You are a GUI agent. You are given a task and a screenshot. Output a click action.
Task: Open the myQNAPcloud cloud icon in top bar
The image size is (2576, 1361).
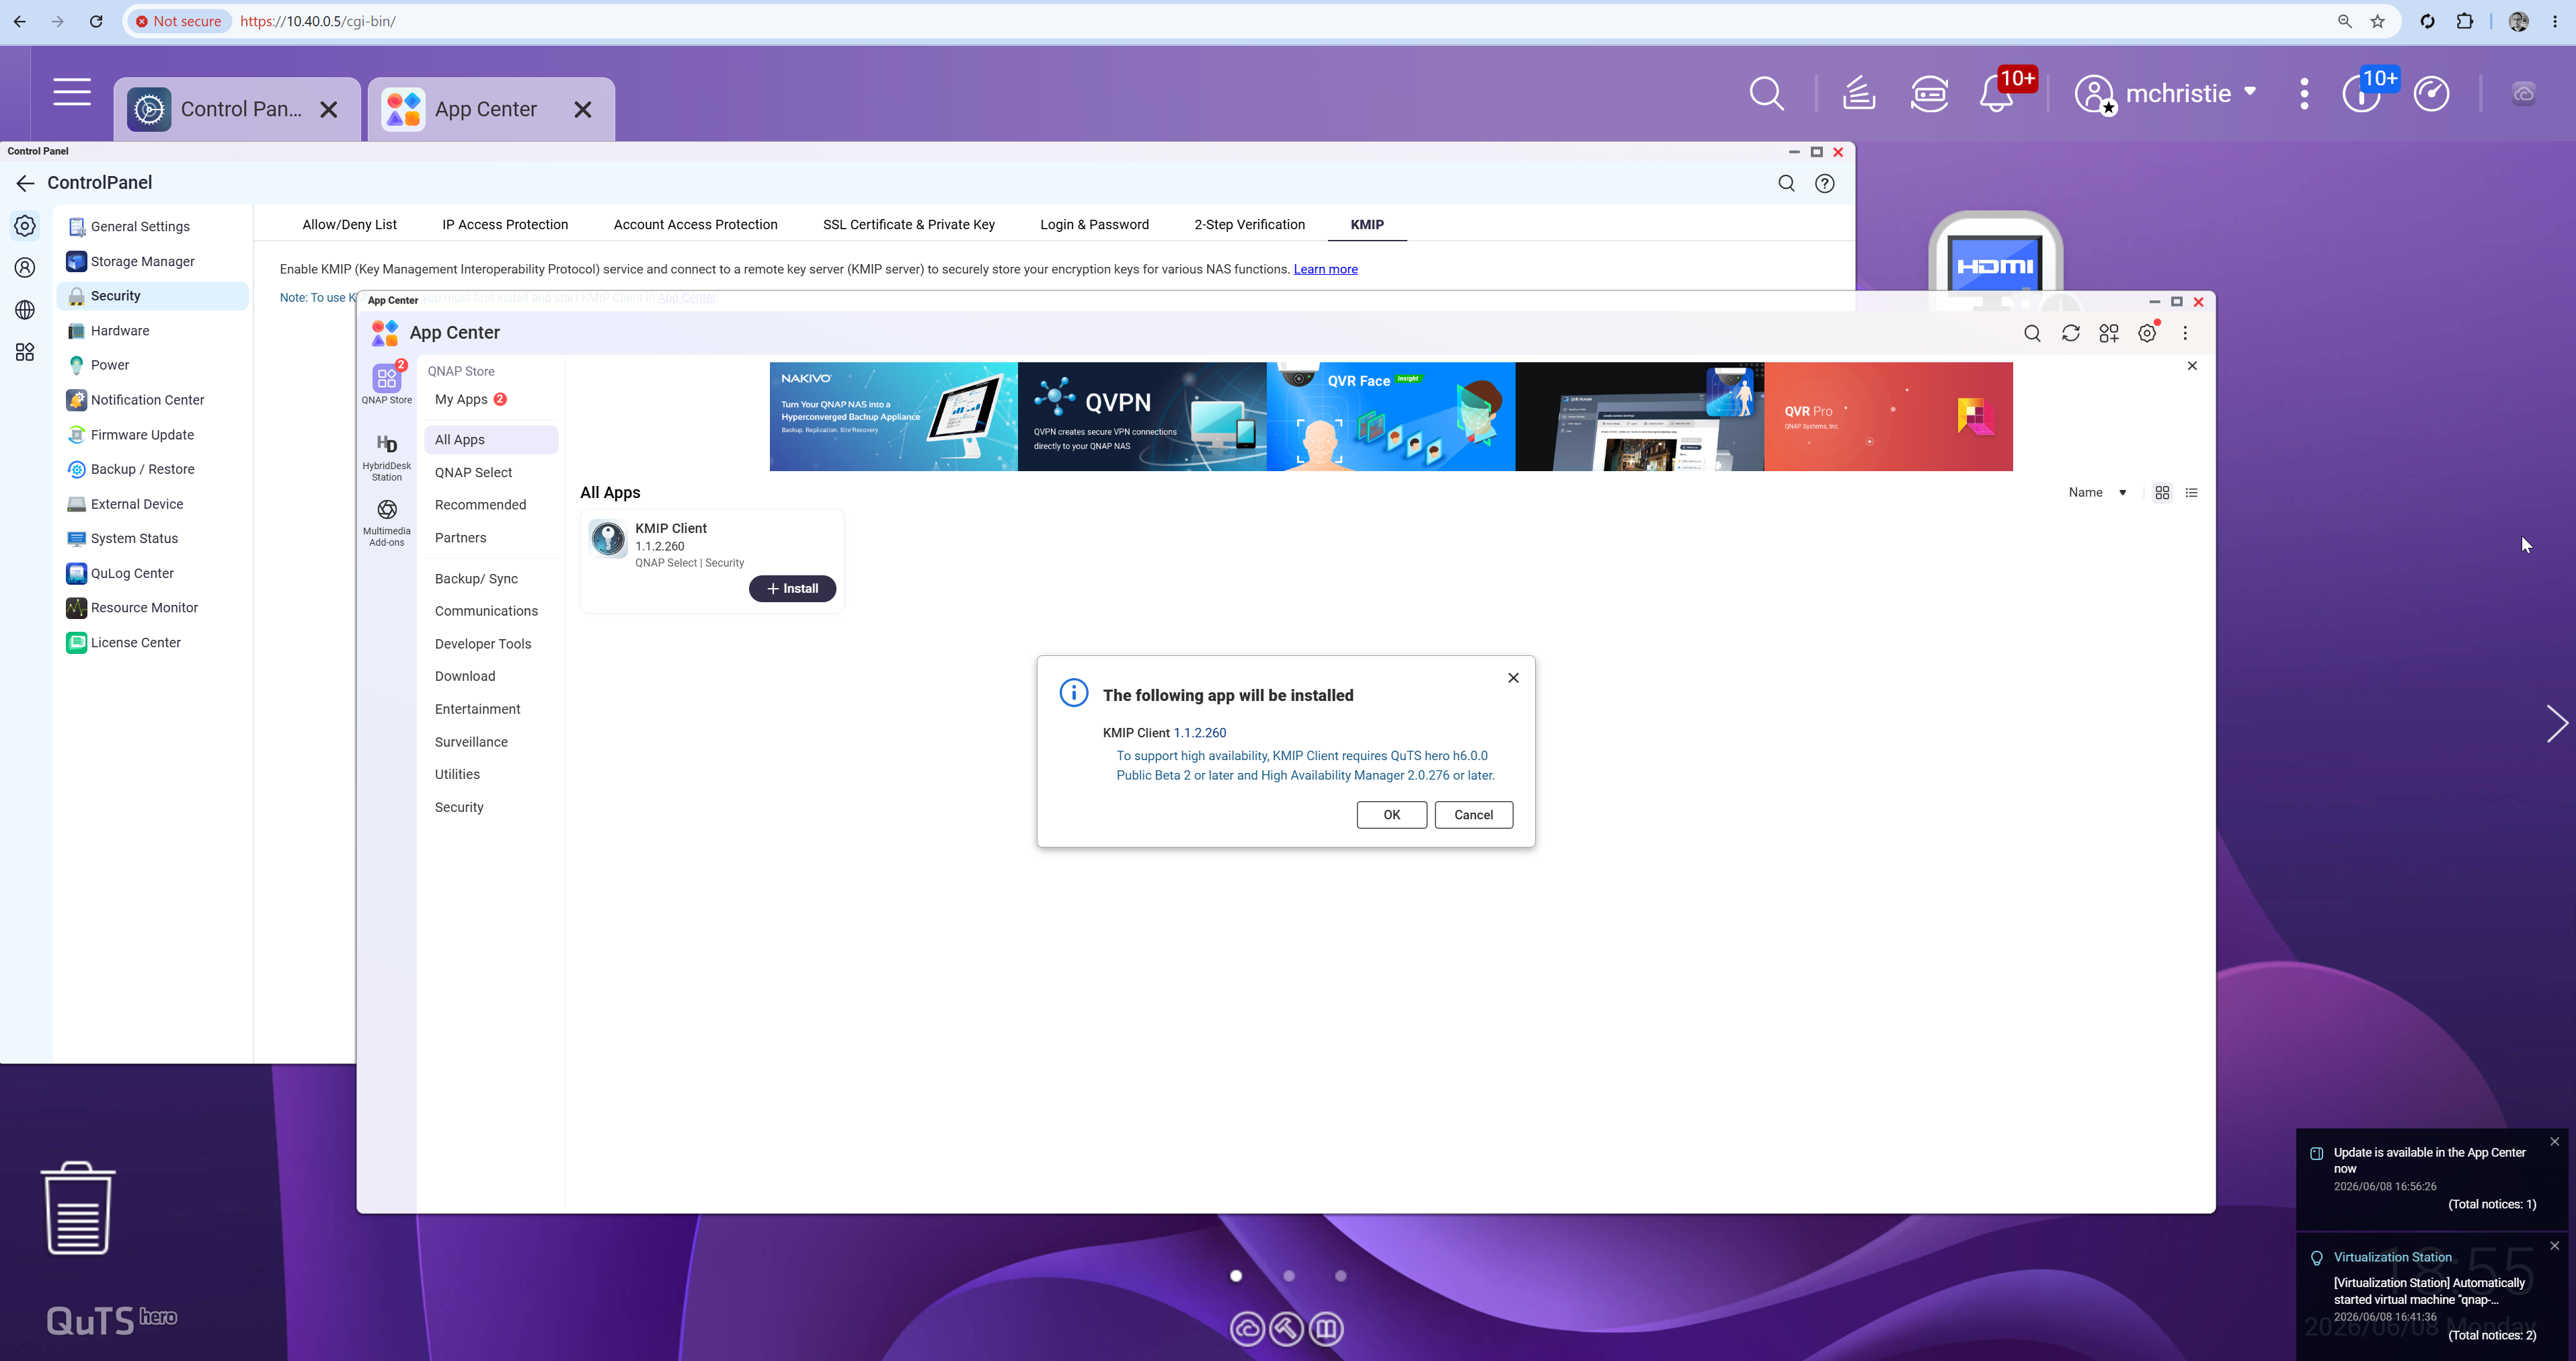click(x=2524, y=93)
